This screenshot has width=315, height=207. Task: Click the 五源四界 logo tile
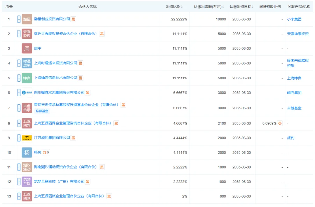click(x=27, y=123)
